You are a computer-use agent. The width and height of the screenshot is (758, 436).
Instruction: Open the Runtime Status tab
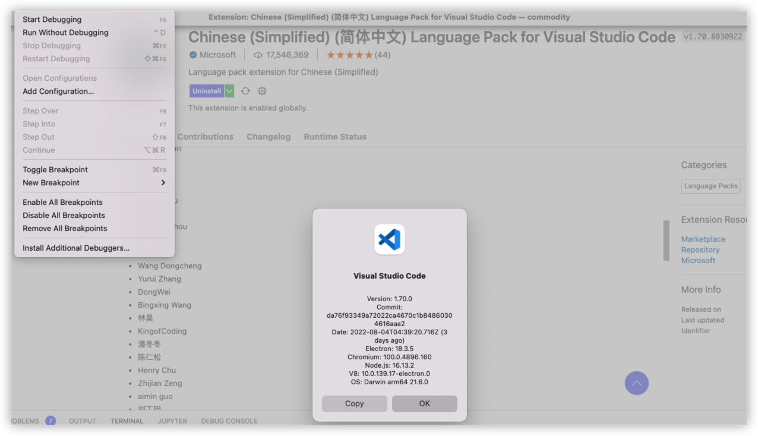tap(334, 137)
